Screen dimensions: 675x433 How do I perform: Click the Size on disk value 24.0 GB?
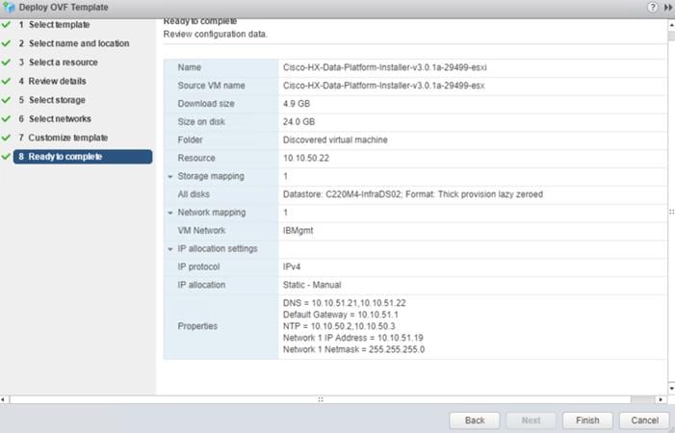click(299, 121)
